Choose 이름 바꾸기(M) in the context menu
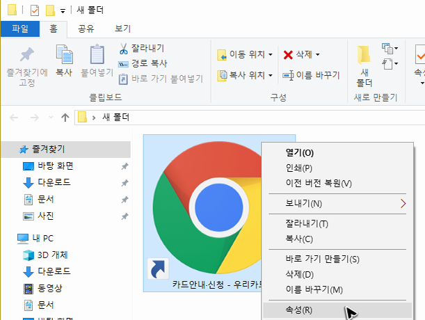The width and height of the screenshot is (425, 320). click(x=337, y=289)
